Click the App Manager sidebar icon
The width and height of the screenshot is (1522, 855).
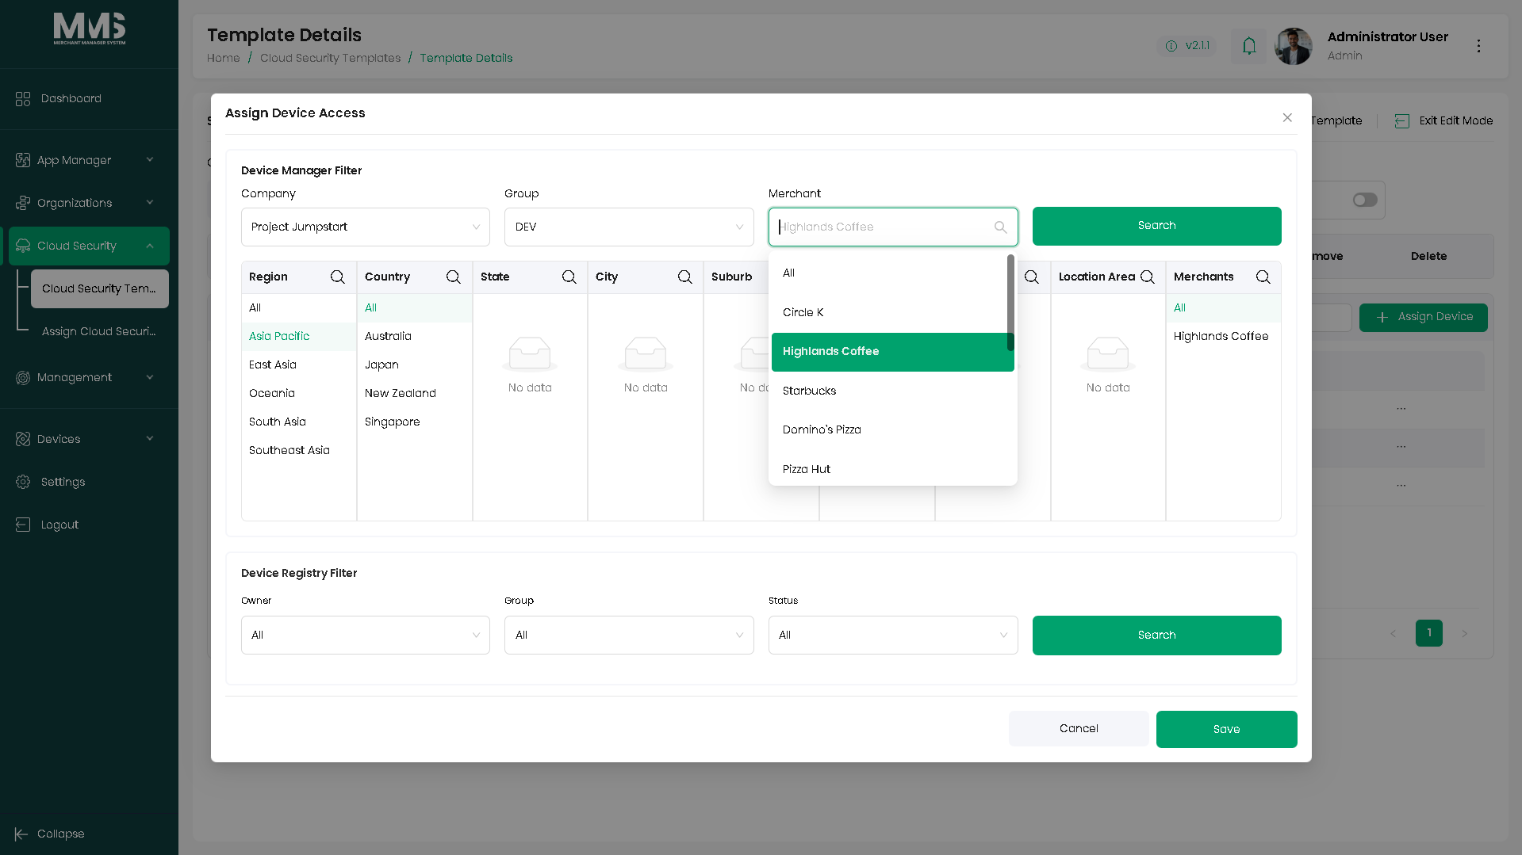click(23, 160)
